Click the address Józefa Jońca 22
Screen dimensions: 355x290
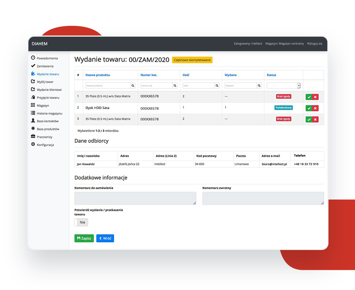(129, 164)
